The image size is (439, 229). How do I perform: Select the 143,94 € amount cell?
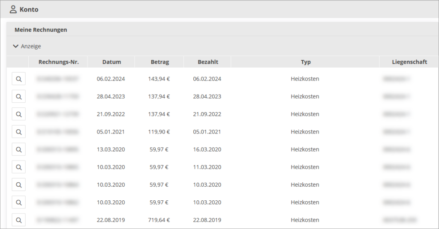(x=160, y=79)
